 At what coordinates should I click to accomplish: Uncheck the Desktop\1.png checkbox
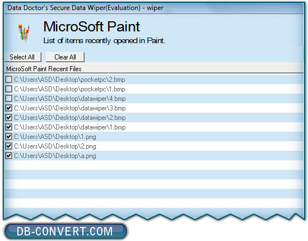8,137
